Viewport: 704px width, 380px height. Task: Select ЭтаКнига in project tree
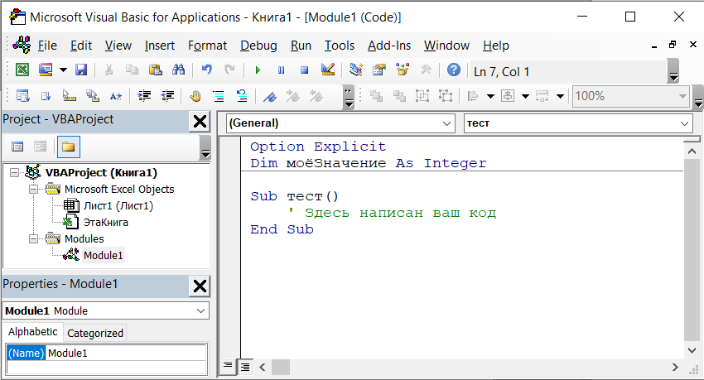coord(105,223)
